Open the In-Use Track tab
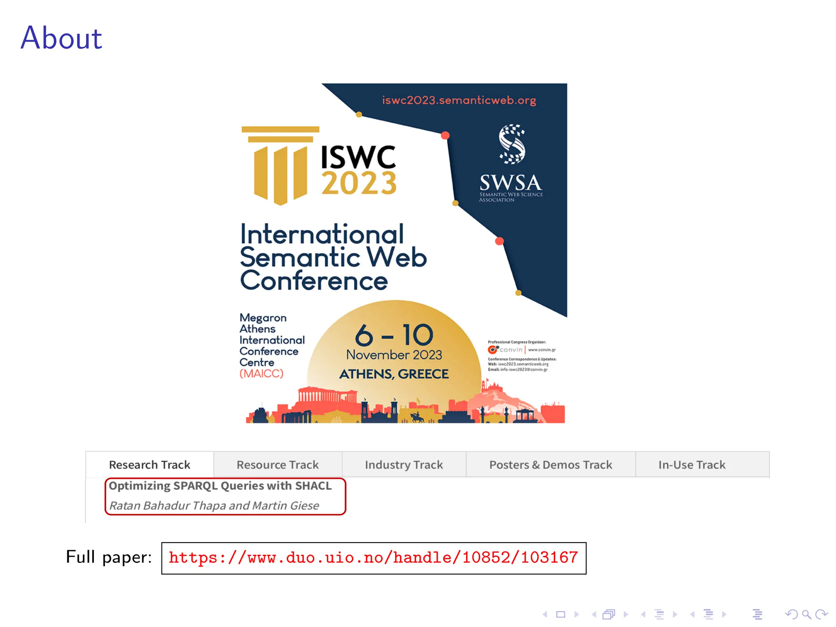836x627 pixels. [703, 465]
